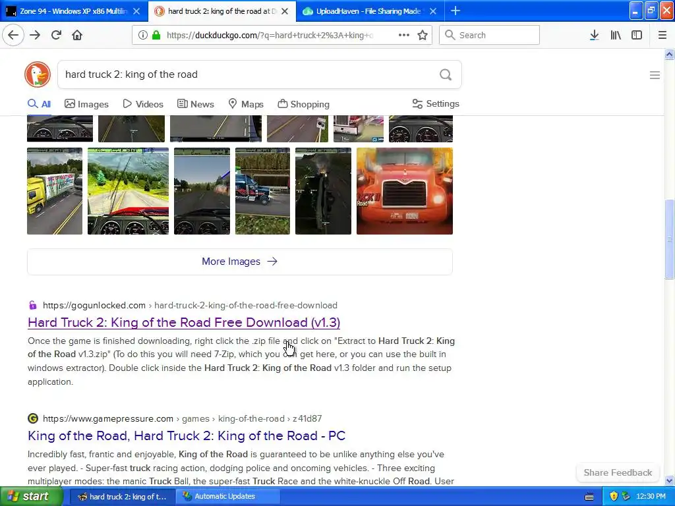Click hard truck 2 Firefox taskbar button

(122, 497)
